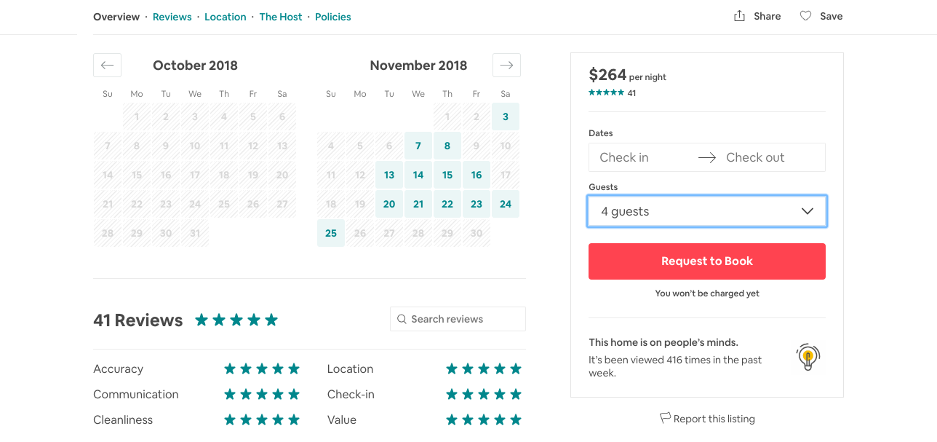Select November 3 on the calendar
The height and width of the screenshot is (442, 937).
[505, 117]
